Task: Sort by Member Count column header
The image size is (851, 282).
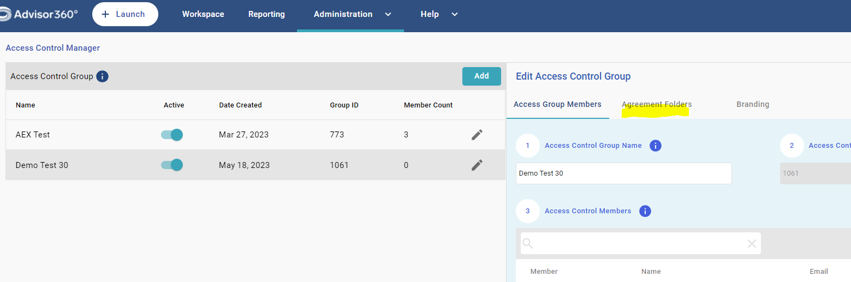Action: pyautogui.click(x=428, y=105)
